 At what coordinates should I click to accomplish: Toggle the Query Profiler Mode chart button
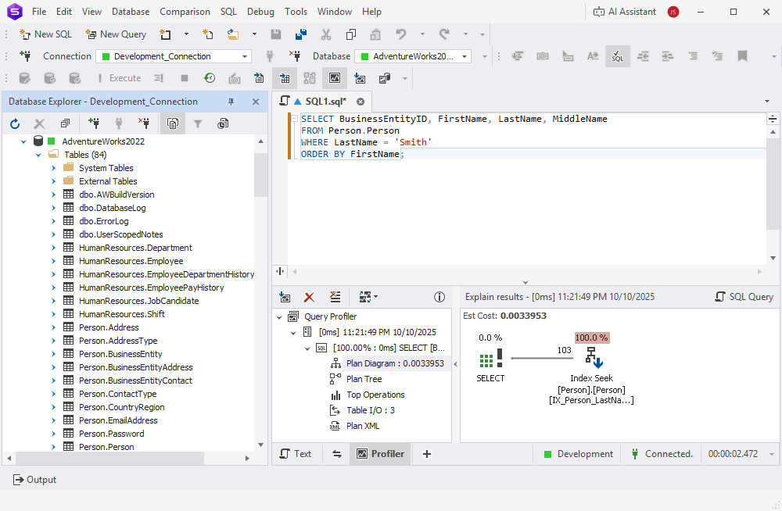click(335, 78)
